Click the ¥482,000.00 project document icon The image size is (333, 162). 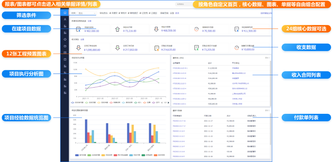point(78,29)
